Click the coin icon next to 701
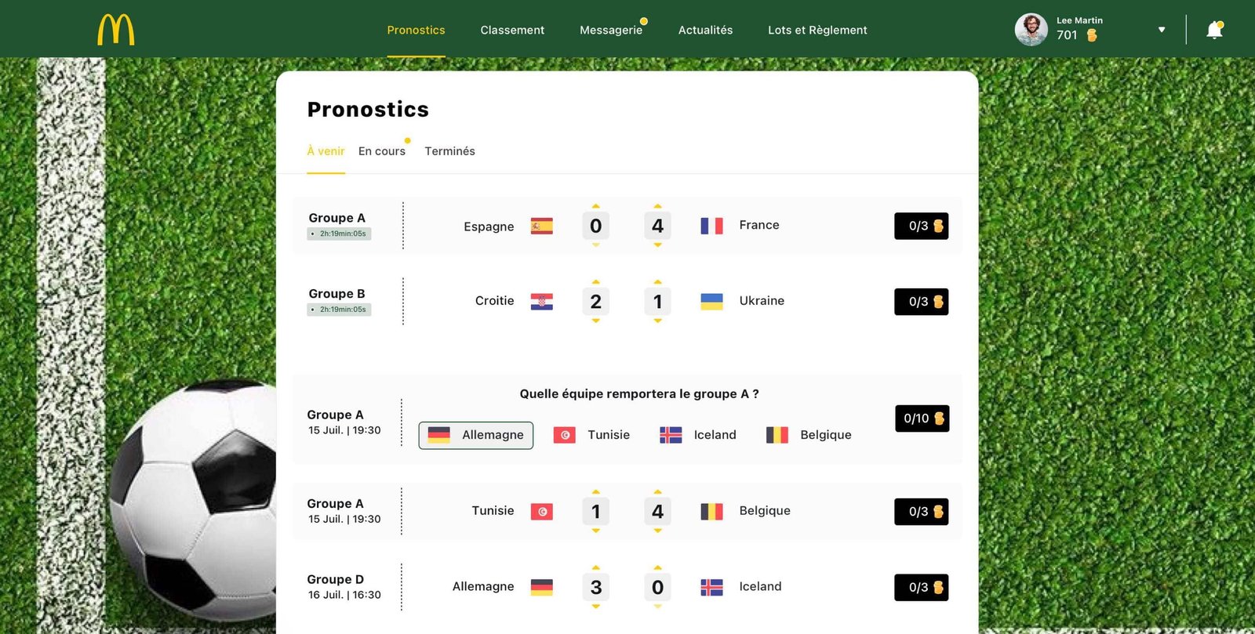Viewport: 1255px width, 634px height. tap(1092, 35)
